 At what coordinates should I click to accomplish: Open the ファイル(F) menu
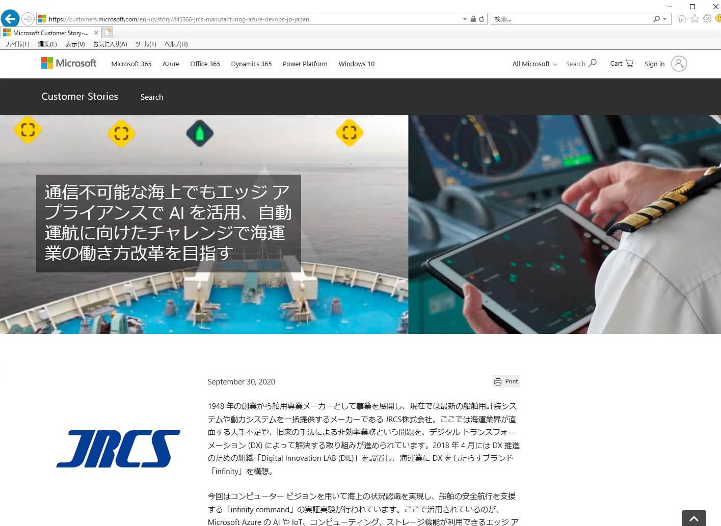(17, 44)
